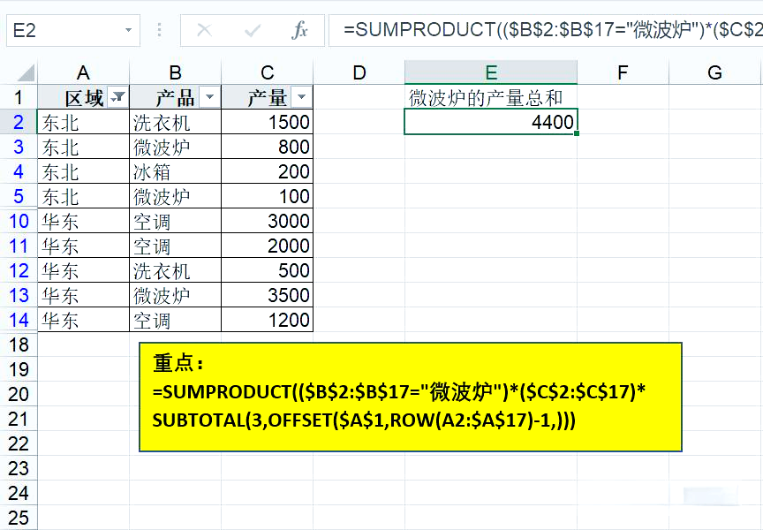Select row 13 header

(19, 295)
